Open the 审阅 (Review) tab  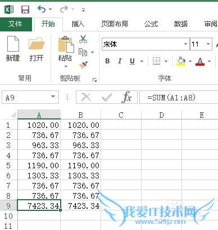point(211,24)
